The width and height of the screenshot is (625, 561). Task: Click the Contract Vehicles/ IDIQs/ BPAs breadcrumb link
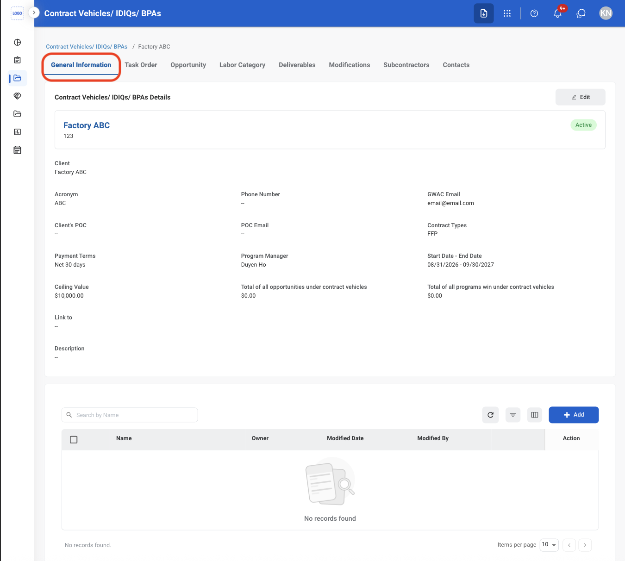[x=87, y=47]
